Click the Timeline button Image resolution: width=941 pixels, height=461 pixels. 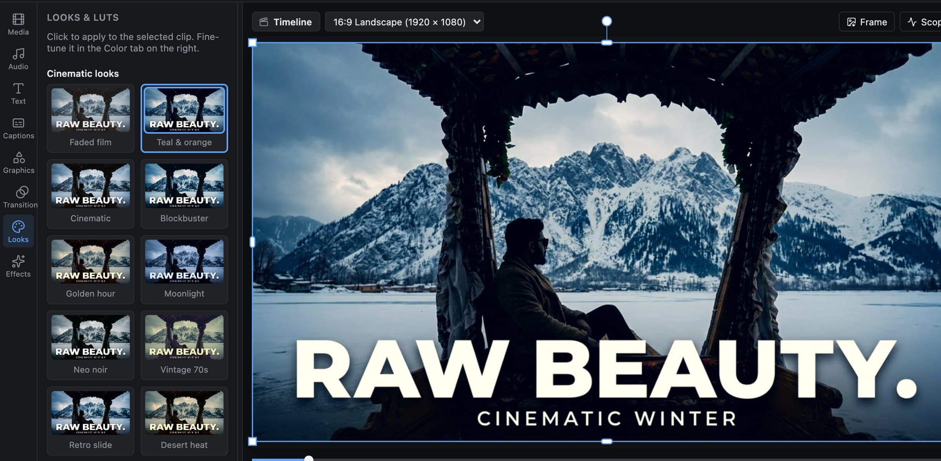286,22
